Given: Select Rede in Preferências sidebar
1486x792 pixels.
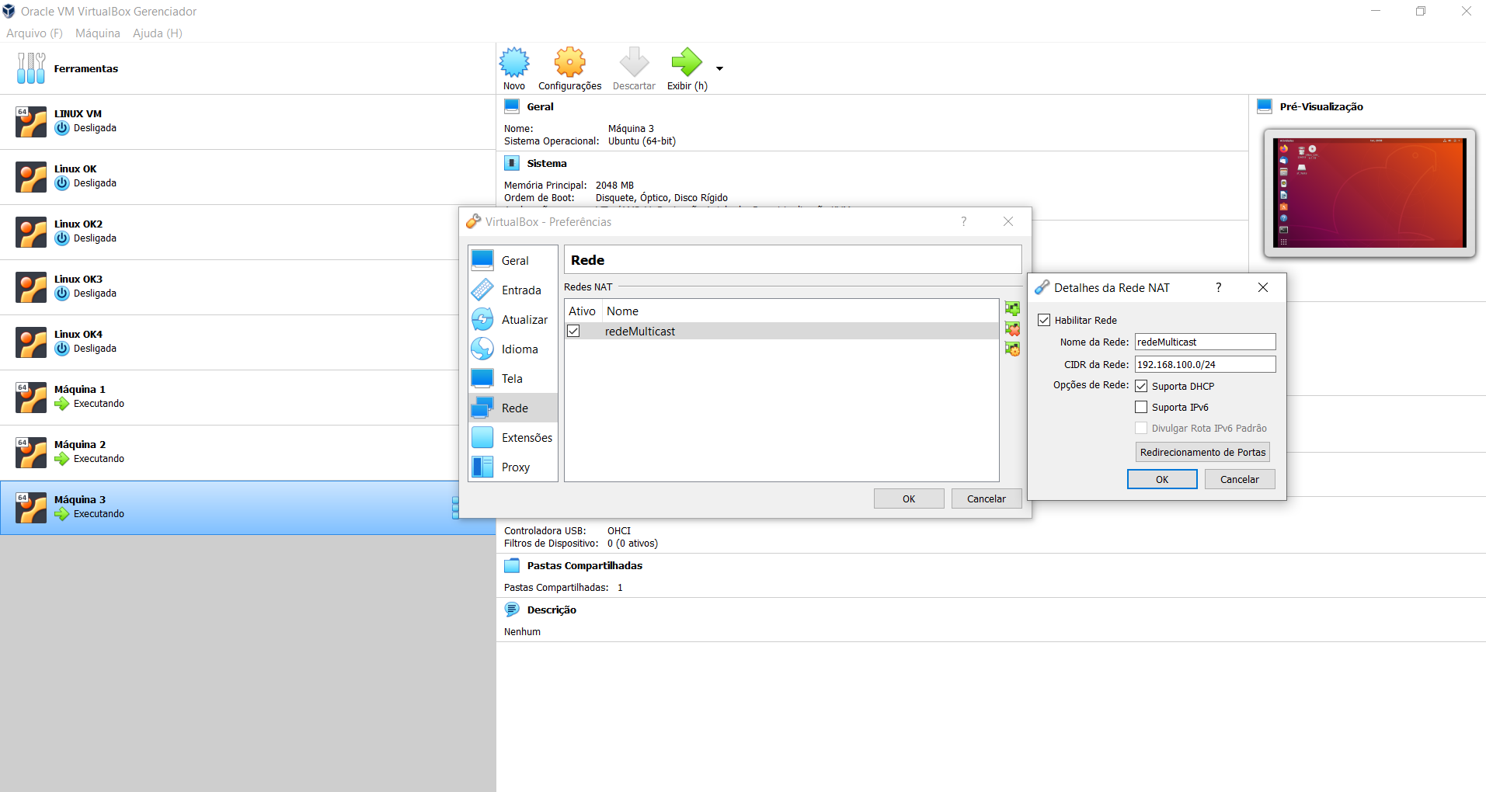Looking at the screenshot, I should tap(513, 408).
